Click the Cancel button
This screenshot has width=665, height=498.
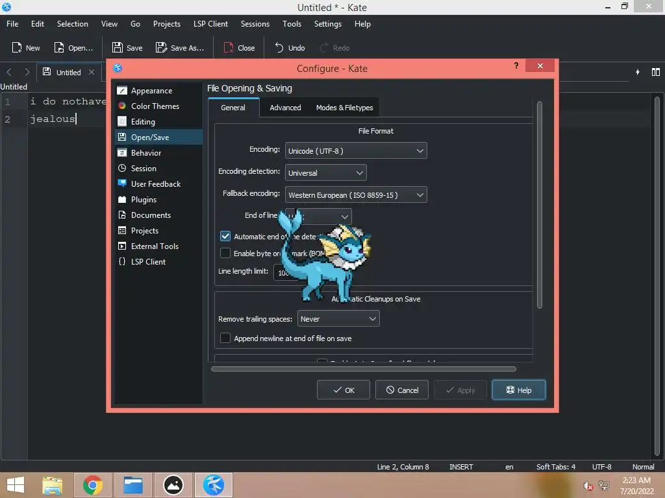[401, 390]
